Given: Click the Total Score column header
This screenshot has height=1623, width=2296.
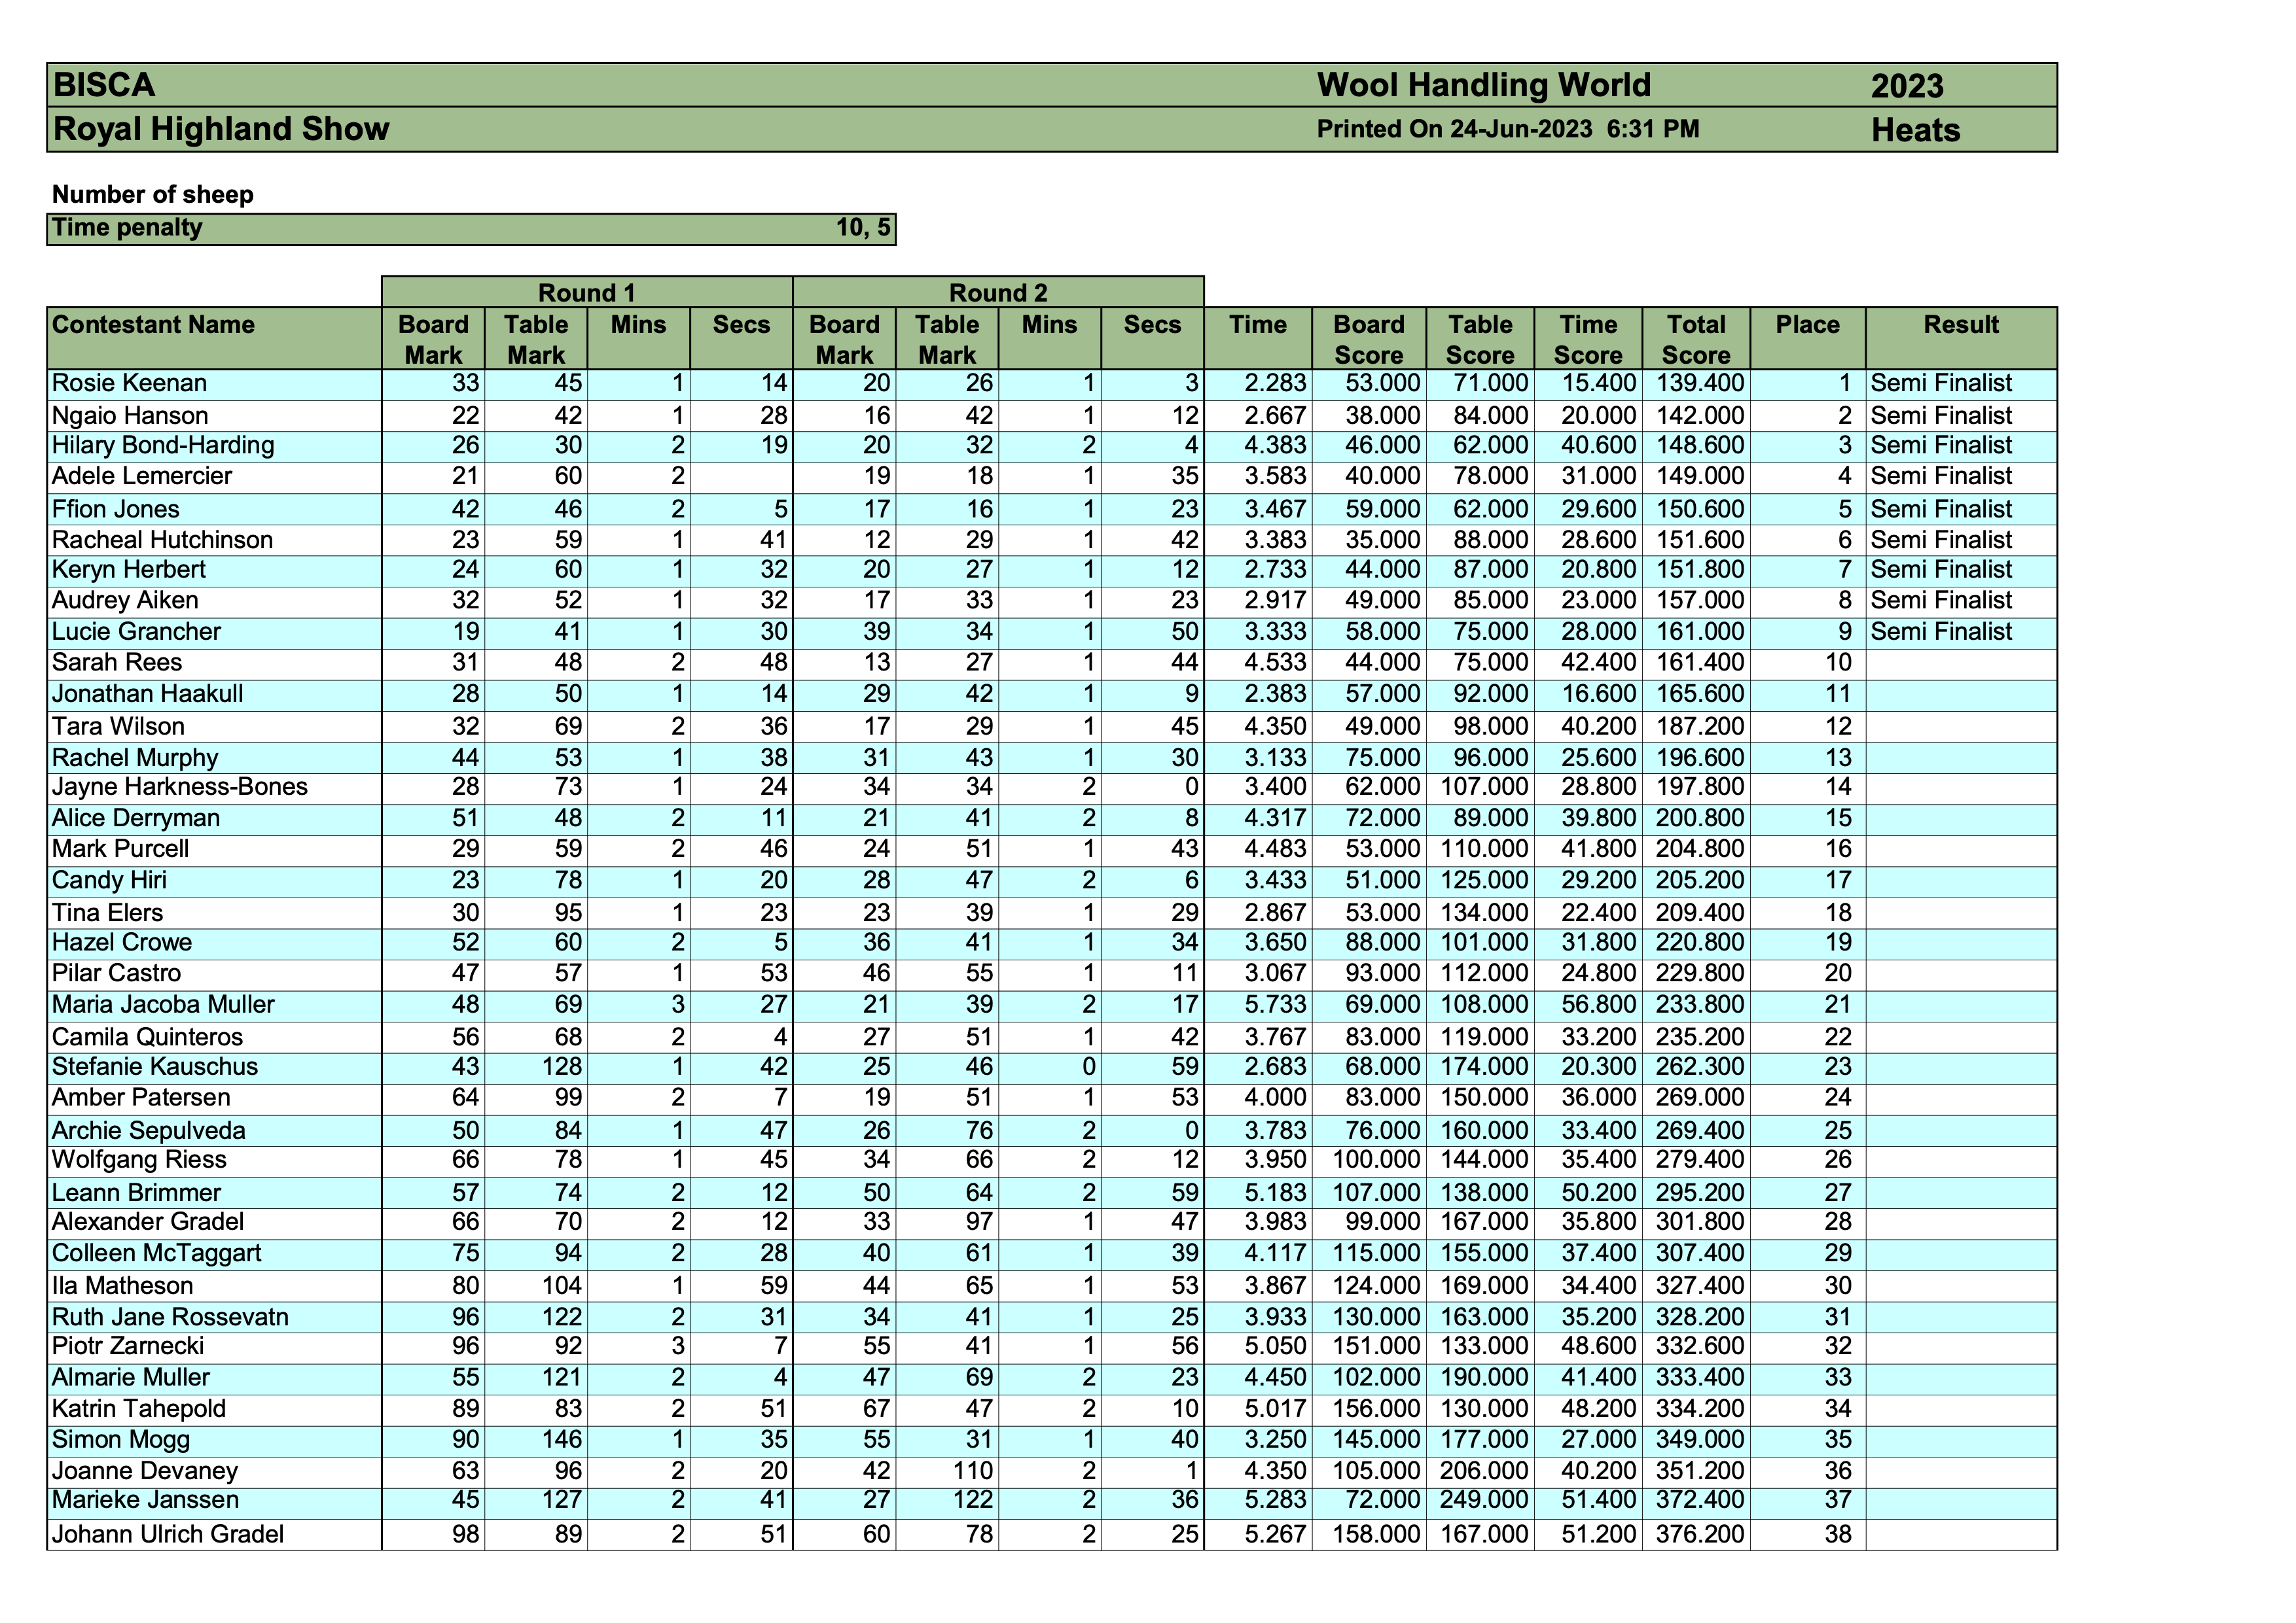Looking at the screenshot, I should [1695, 339].
